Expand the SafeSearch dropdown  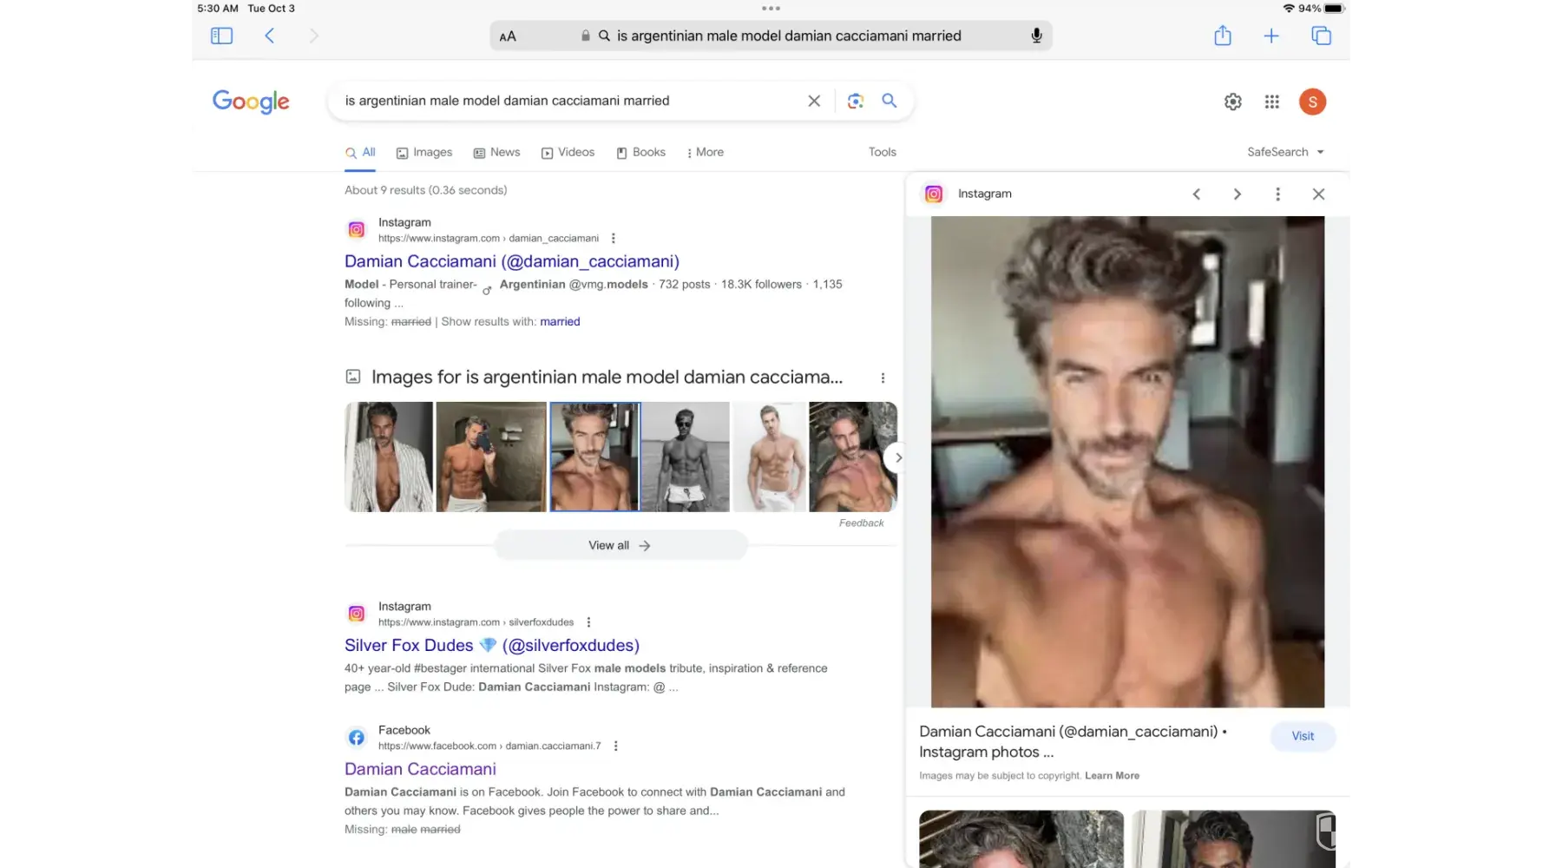point(1285,152)
